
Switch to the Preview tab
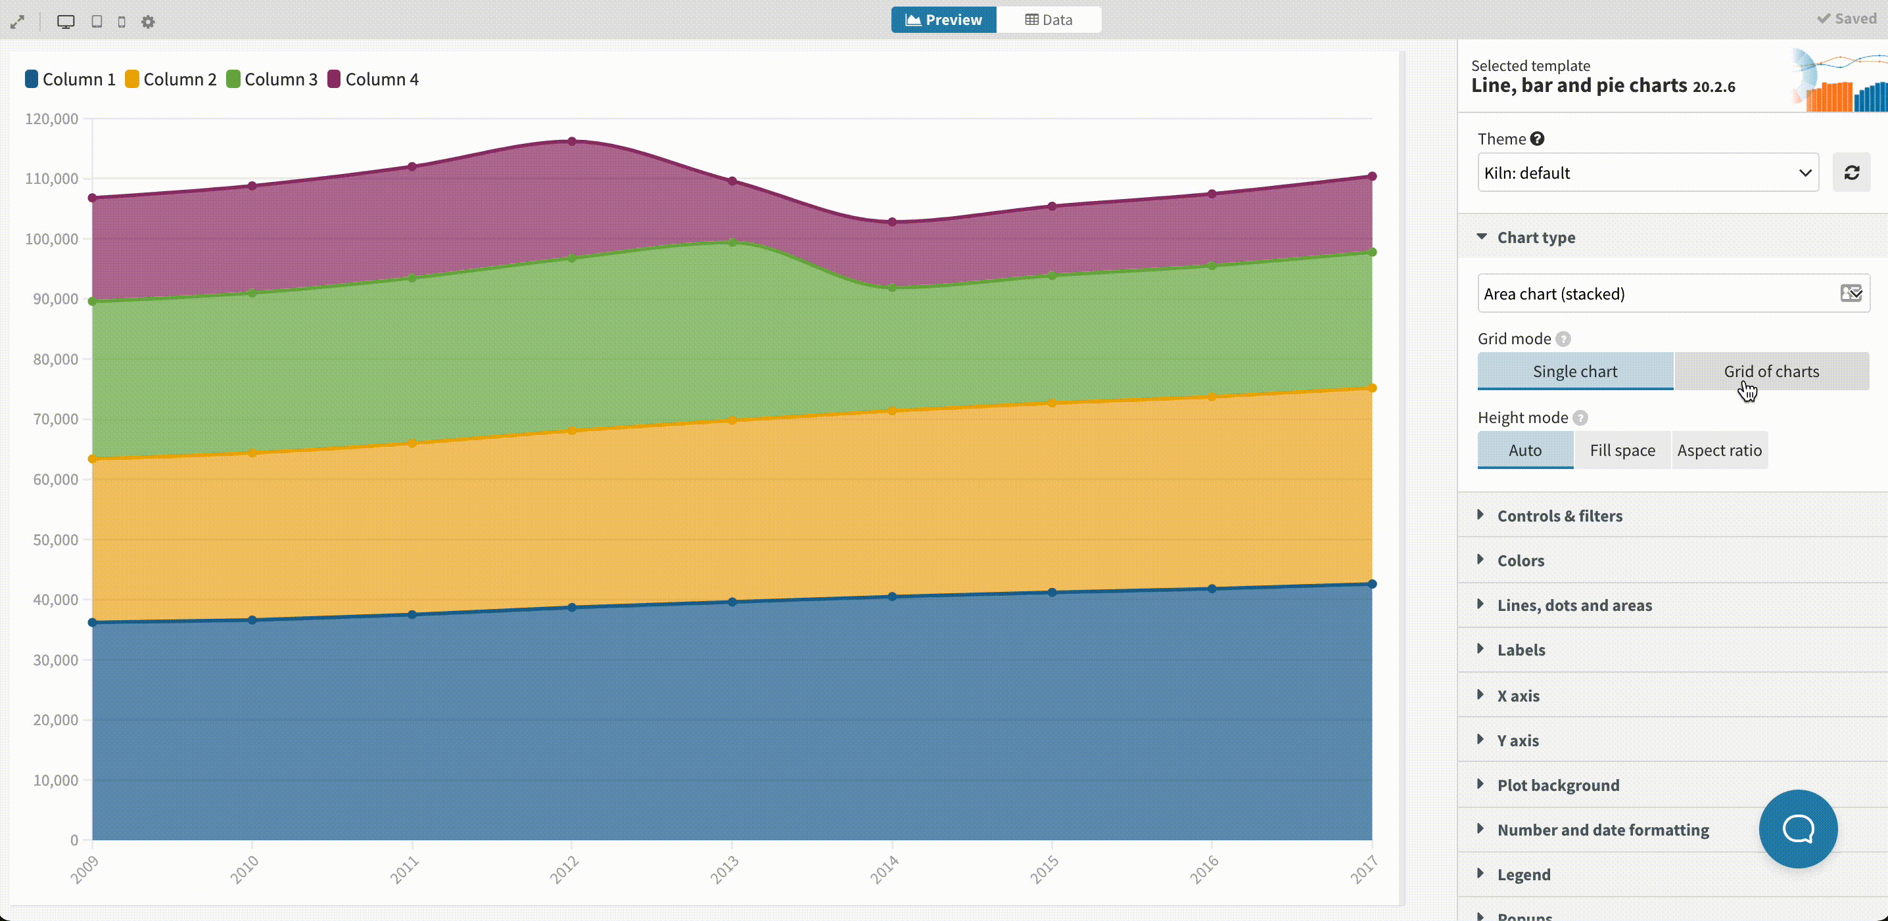(943, 20)
